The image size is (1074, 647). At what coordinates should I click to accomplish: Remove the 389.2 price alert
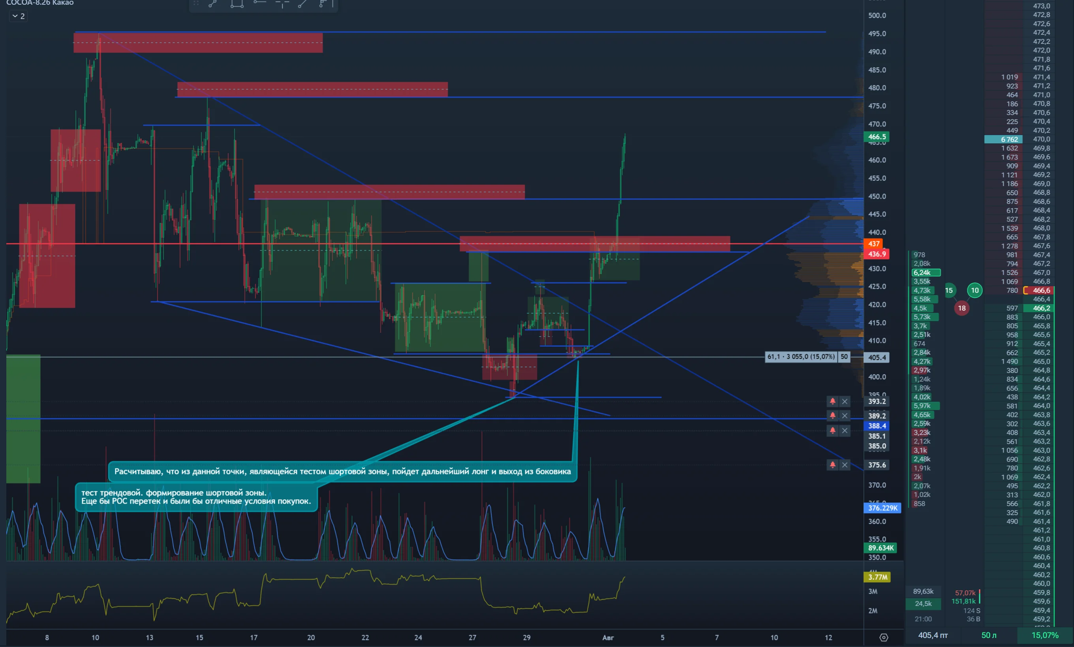pyautogui.click(x=844, y=416)
